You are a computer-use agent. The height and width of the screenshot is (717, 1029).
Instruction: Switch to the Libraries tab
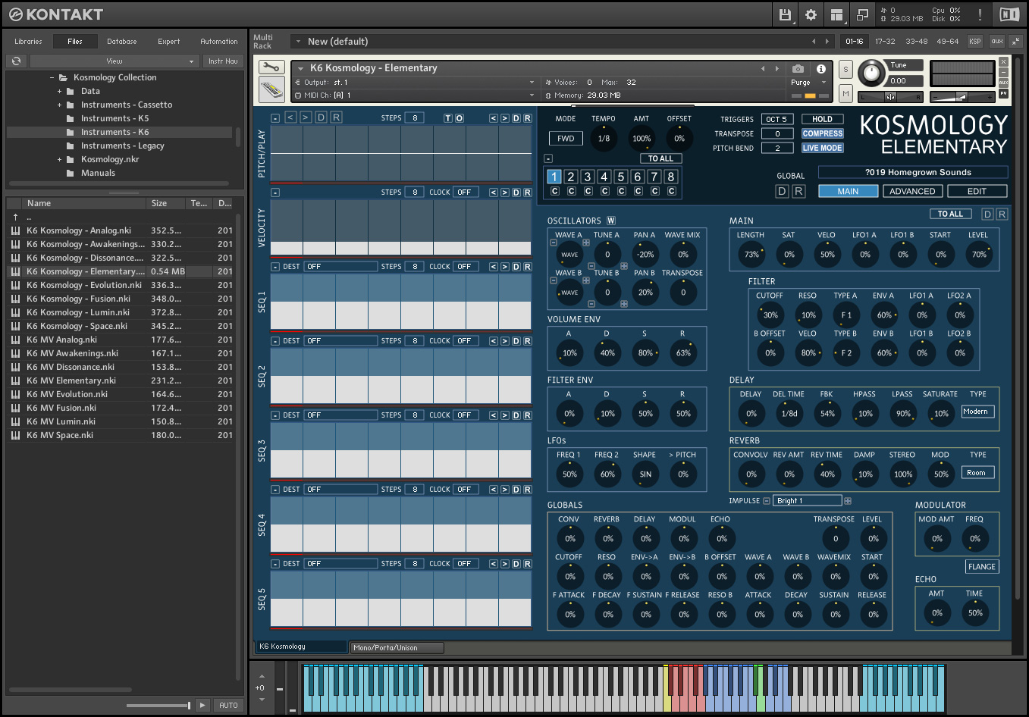(x=28, y=41)
